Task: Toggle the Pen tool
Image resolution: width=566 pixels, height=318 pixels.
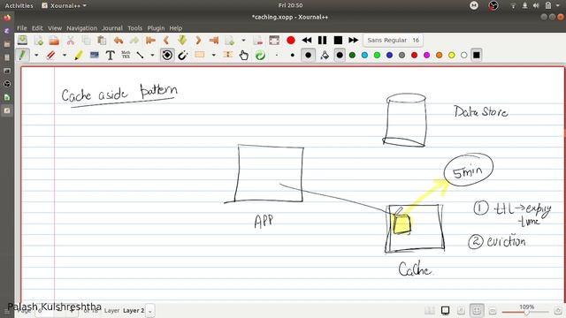Action: coord(22,55)
